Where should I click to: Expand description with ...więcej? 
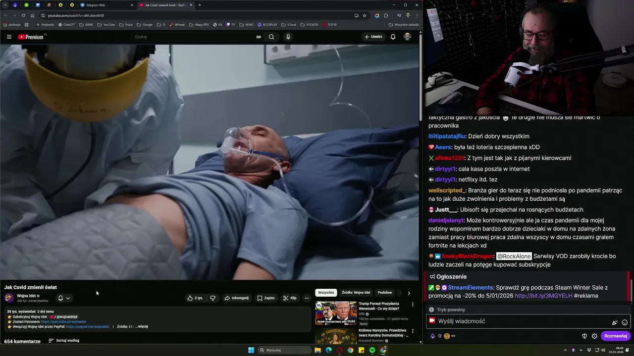pos(141,326)
